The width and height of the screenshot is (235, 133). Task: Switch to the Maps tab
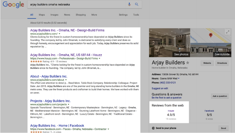pyautogui.click(x=42, y=15)
